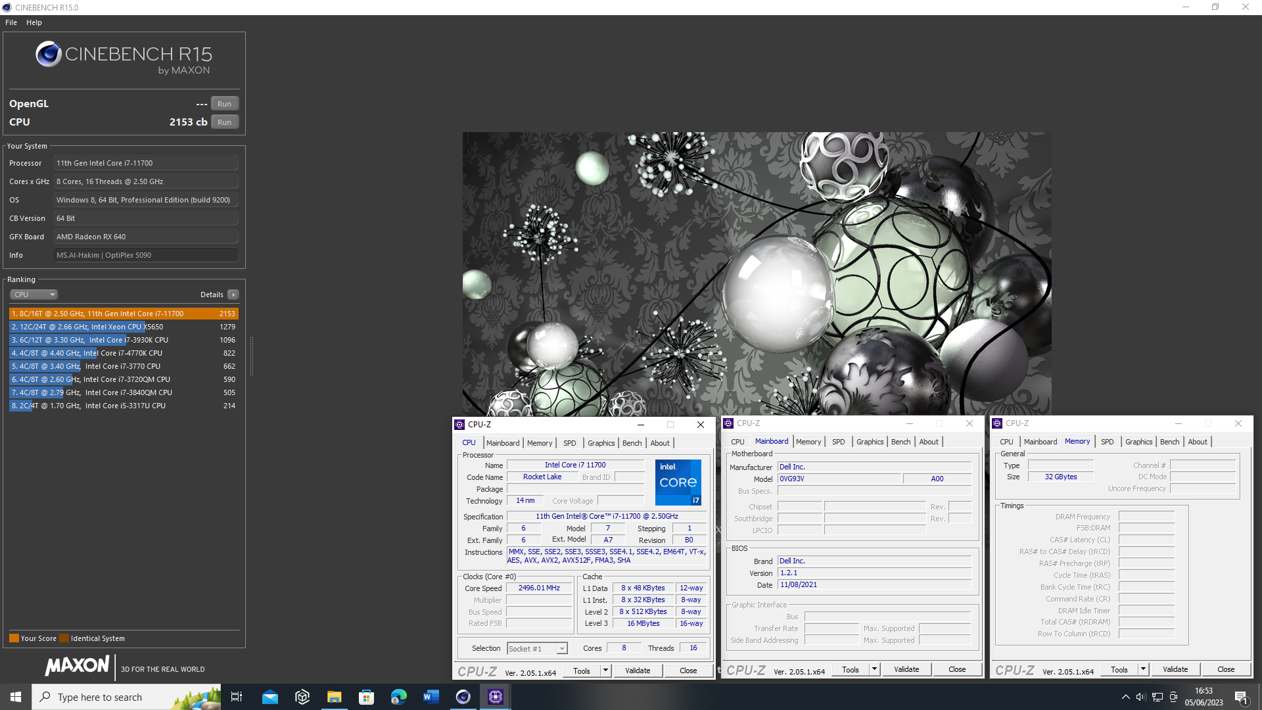Open Word from taskbar
Image resolution: width=1262 pixels, height=710 pixels.
point(431,697)
